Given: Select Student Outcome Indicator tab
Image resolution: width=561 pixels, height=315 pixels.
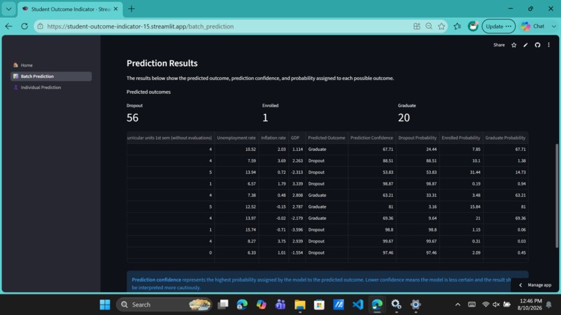Looking at the screenshot, I should click(70, 9).
